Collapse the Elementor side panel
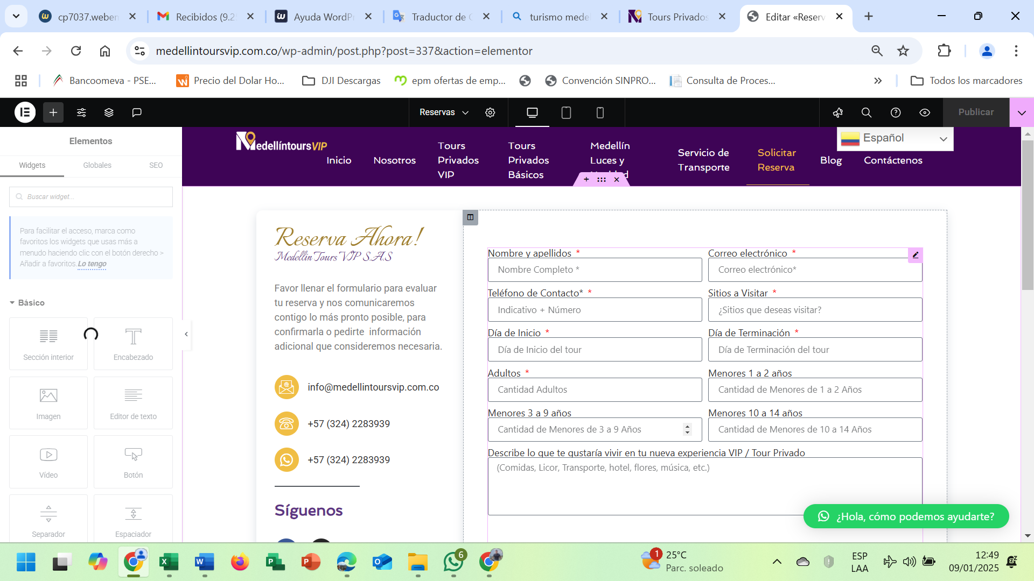 186,334
